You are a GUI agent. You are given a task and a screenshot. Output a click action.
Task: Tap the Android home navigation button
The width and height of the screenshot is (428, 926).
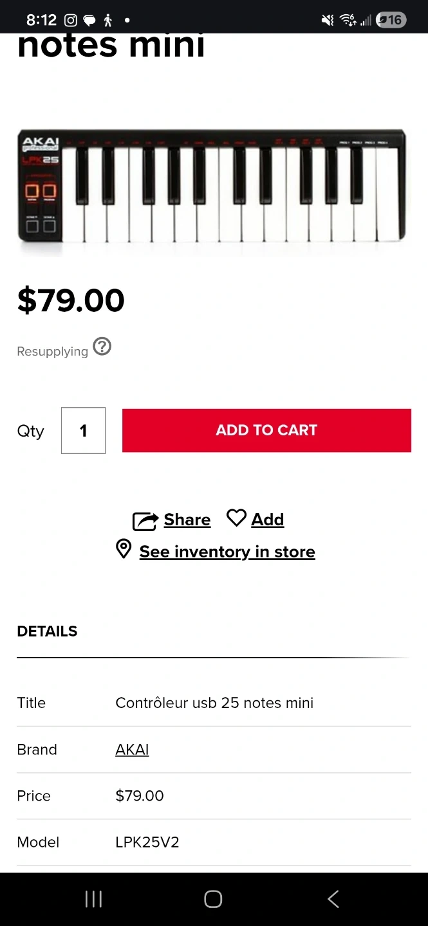tap(213, 899)
